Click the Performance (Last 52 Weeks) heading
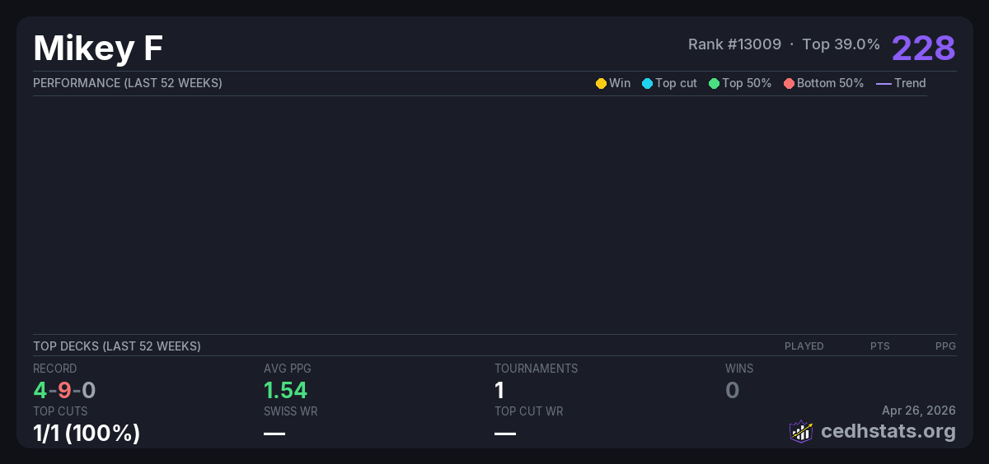This screenshot has height=464, width=989. pos(128,83)
